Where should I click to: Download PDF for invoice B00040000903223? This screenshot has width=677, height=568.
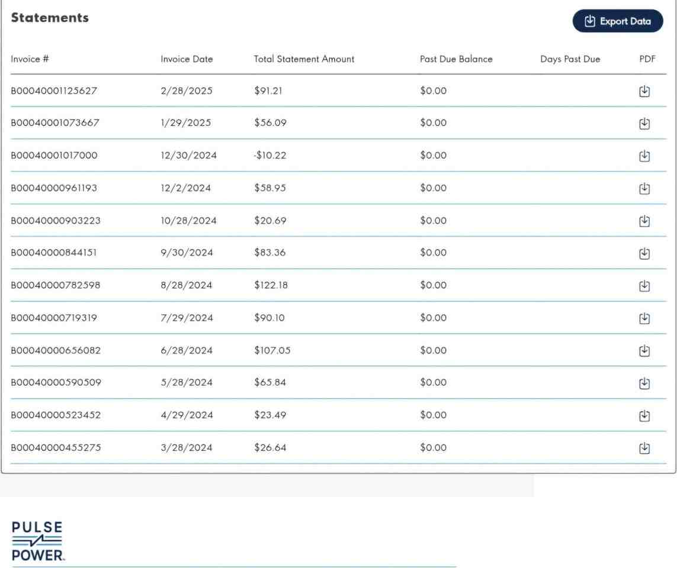click(x=644, y=221)
